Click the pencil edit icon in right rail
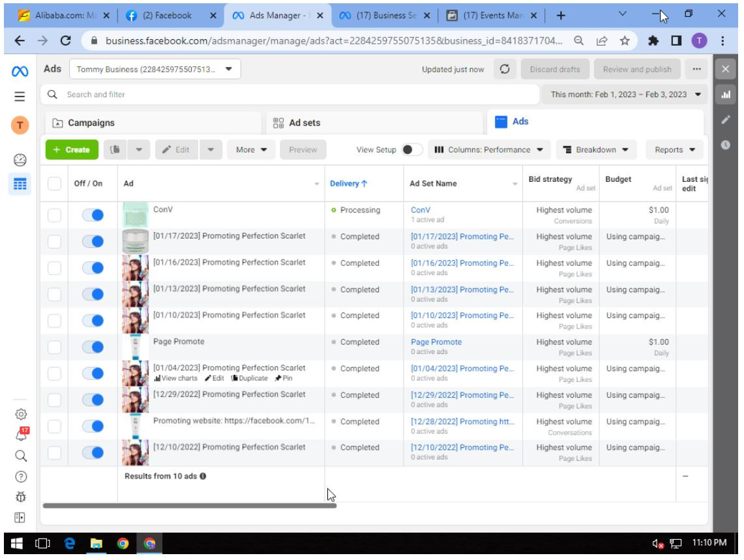Screen dimensions: 744x560 [x=726, y=120]
